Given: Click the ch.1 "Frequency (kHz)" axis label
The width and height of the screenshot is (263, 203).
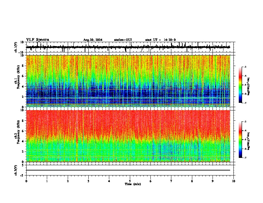Looking at the screenshot, I should 19,77.
